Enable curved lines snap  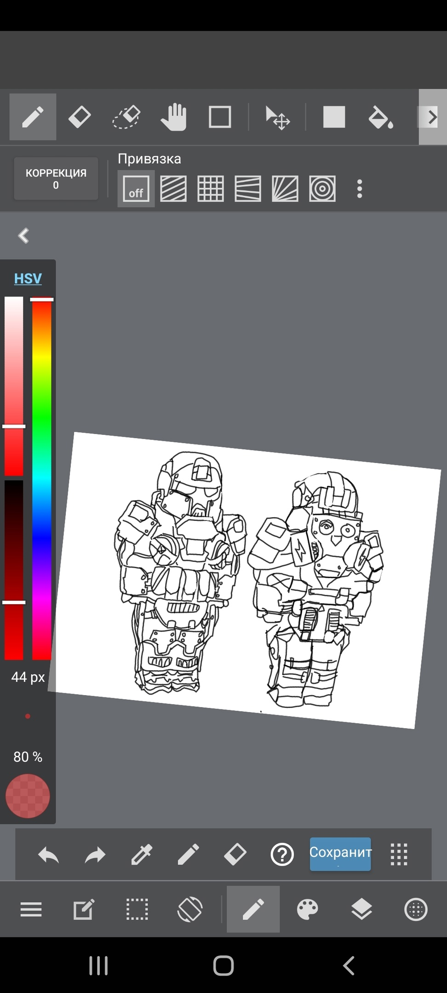[248, 188]
